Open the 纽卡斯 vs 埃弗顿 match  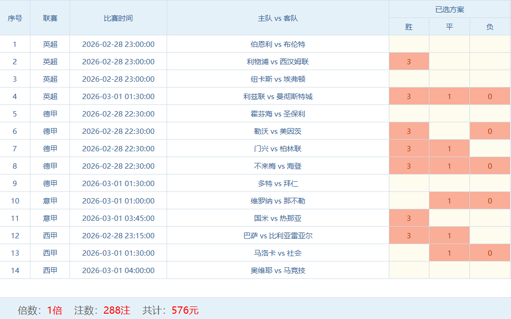278,79
